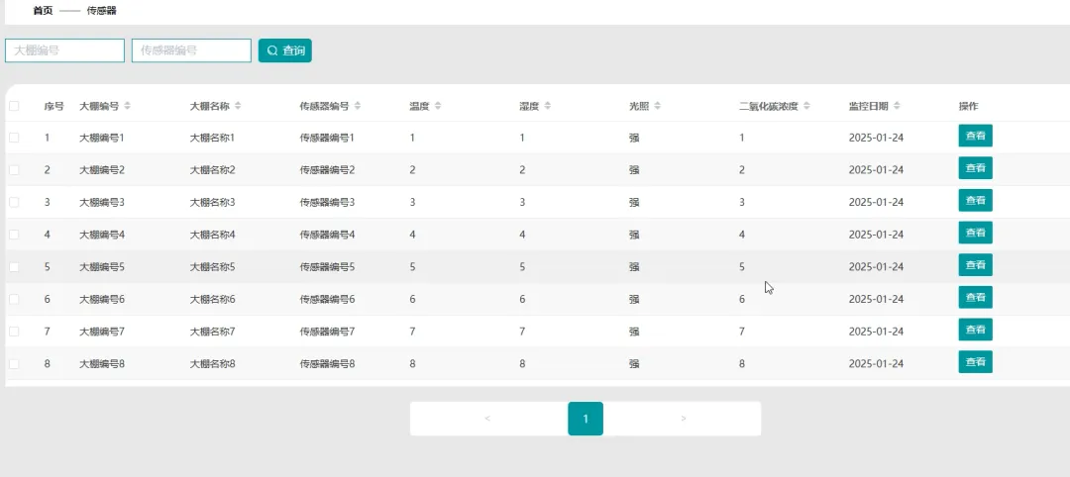Check the checkbox for row 1

(x=14, y=138)
